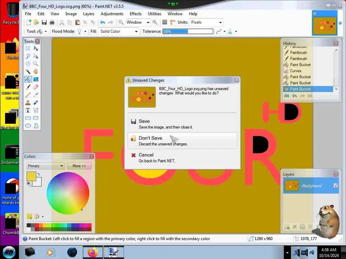The height and width of the screenshot is (259, 346).
Task: Click the primary yellow color swatch
Action: [x=31, y=176]
